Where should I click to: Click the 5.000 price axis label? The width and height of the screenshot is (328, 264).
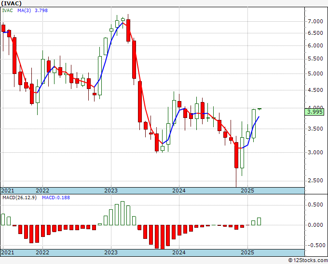[315, 73]
